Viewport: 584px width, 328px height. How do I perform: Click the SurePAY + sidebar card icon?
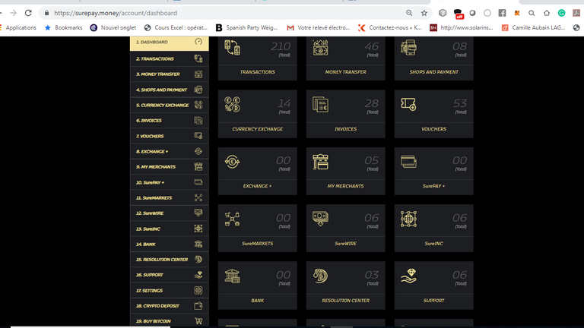click(198, 182)
